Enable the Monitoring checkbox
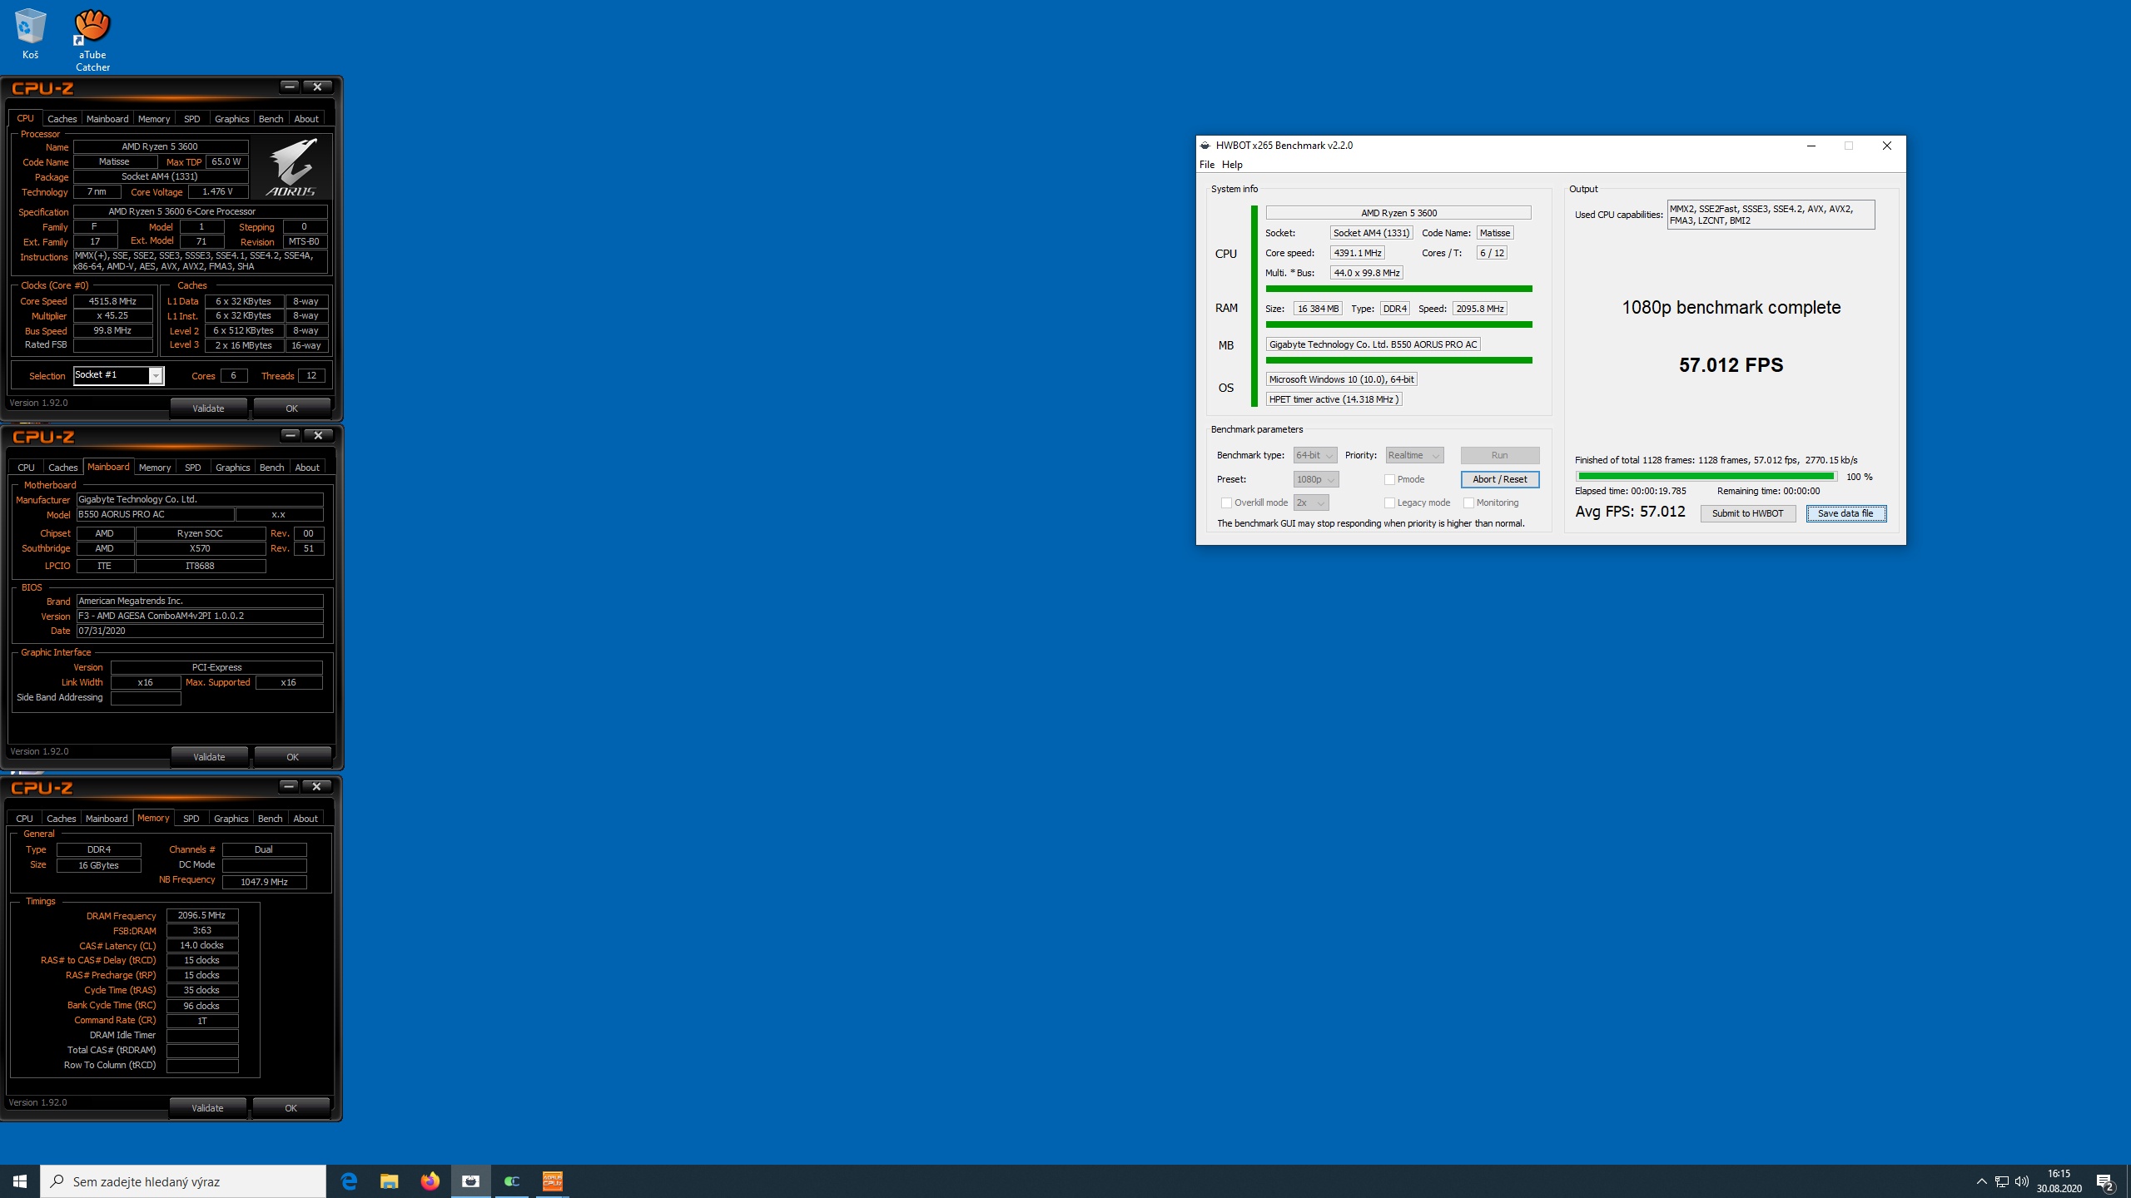 (x=1468, y=502)
